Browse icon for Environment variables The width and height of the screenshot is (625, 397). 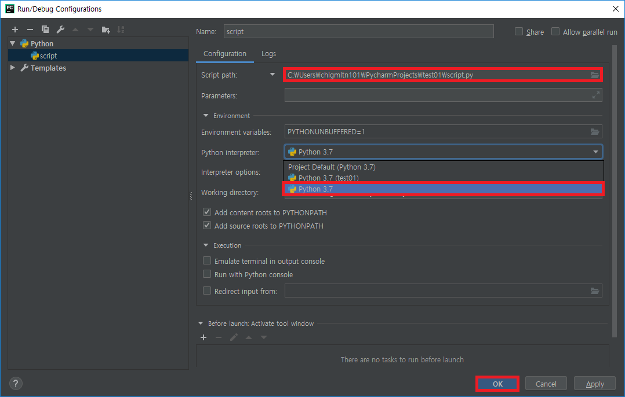(595, 132)
